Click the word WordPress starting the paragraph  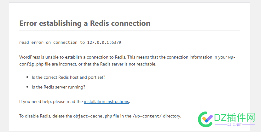pos(30,57)
